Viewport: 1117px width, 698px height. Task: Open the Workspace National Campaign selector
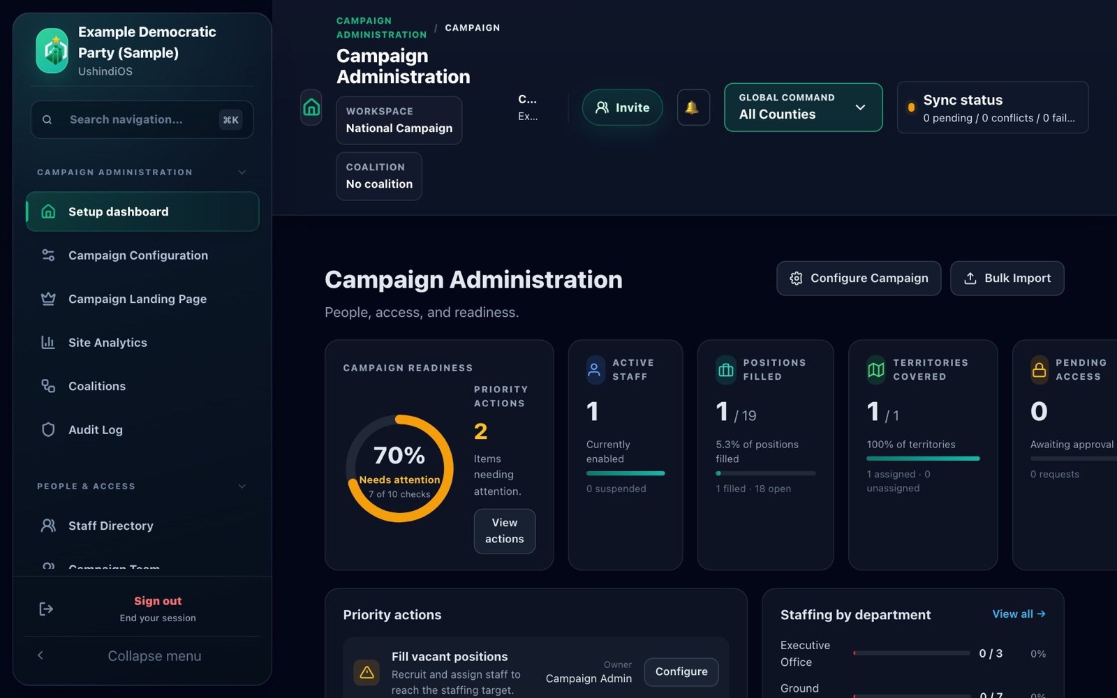pos(399,121)
